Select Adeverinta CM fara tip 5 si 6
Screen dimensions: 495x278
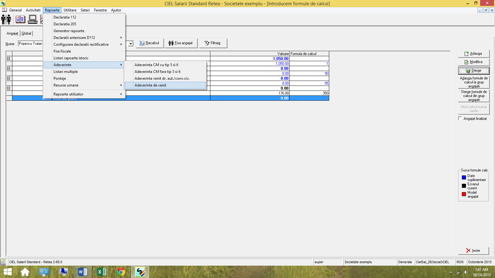[165, 72]
